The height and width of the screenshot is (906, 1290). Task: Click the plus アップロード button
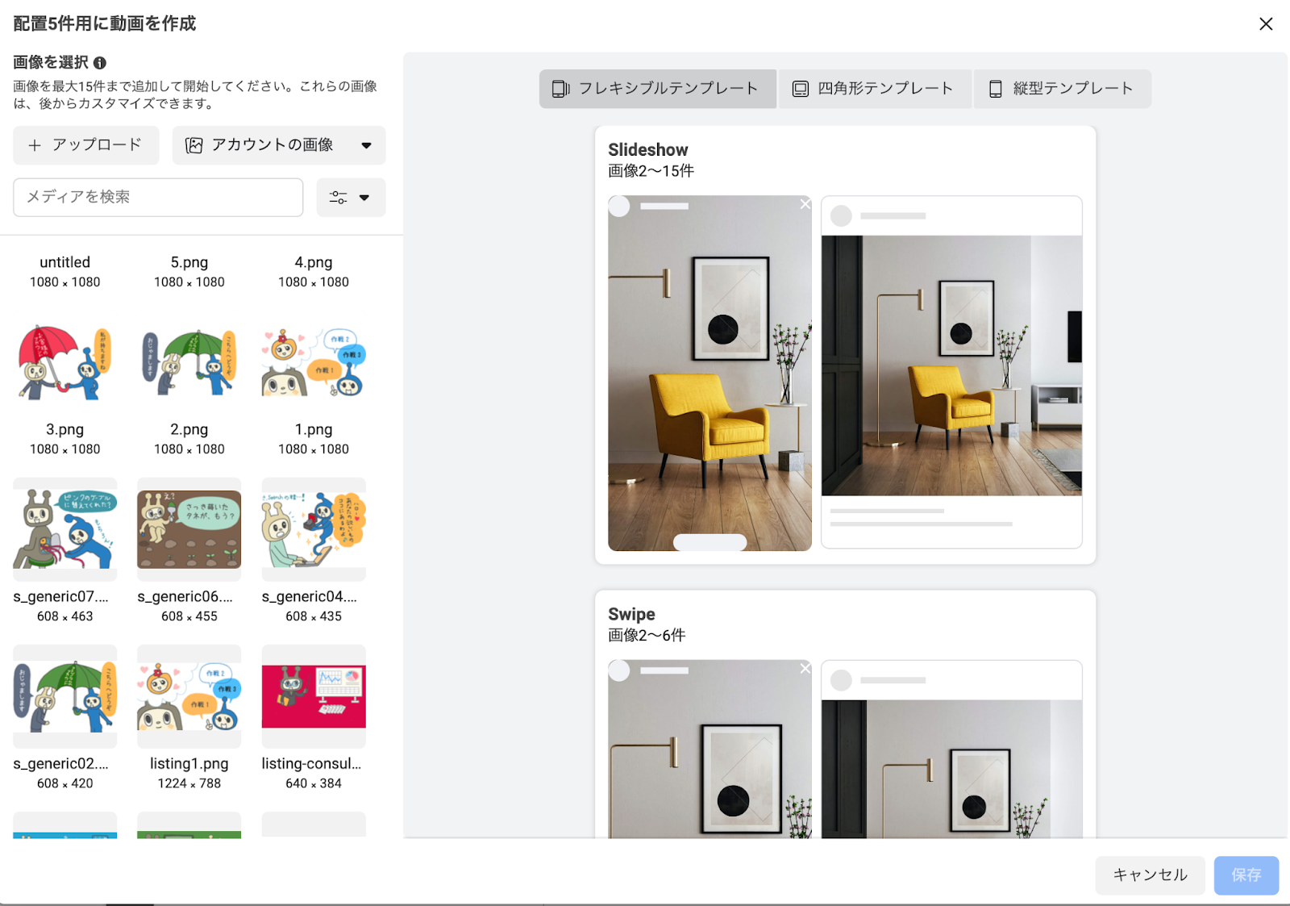[x=85, y=145]
